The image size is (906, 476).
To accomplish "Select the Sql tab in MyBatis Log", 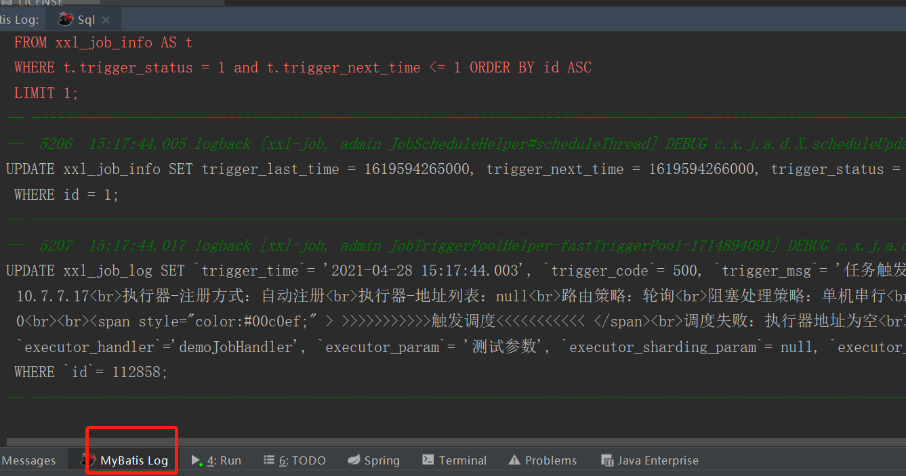I will point(83,20).
